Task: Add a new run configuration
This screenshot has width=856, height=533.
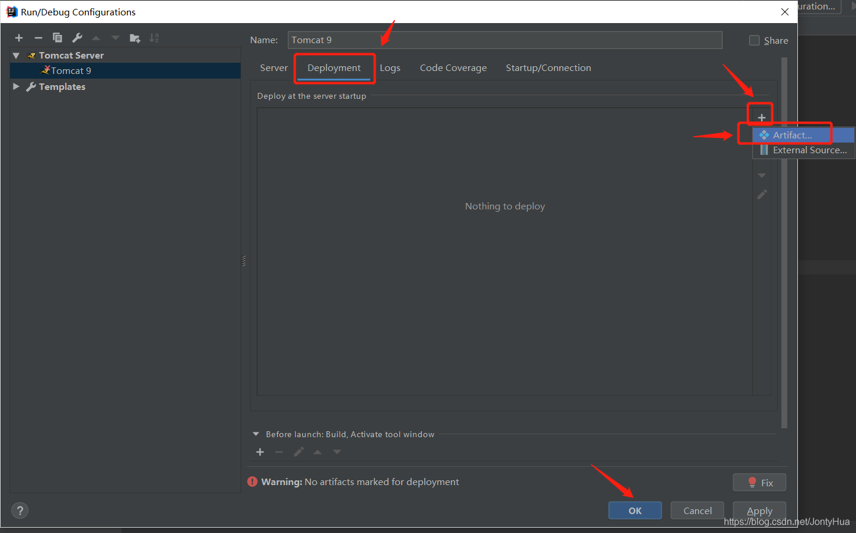Action: (18, 37)
